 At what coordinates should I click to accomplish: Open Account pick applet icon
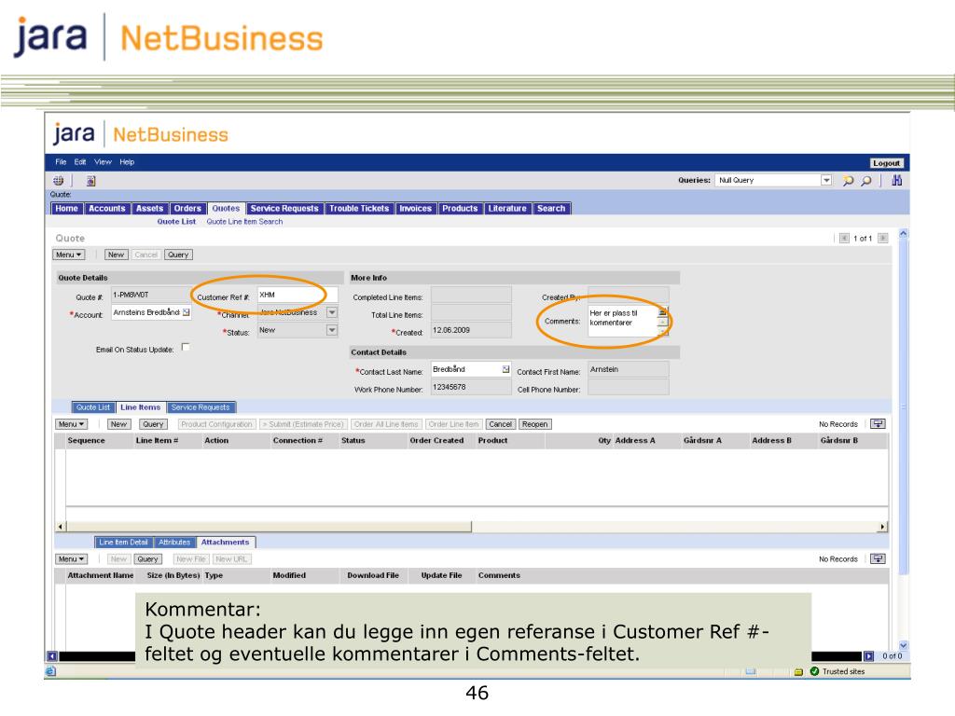pos(187,312)
